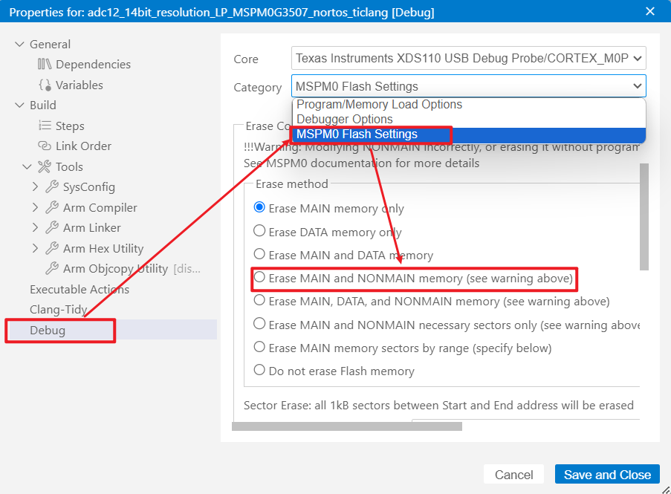Choose Do not erase Flash memory
The width and height of the screenshot is (671, 494).
coord(259,370)
